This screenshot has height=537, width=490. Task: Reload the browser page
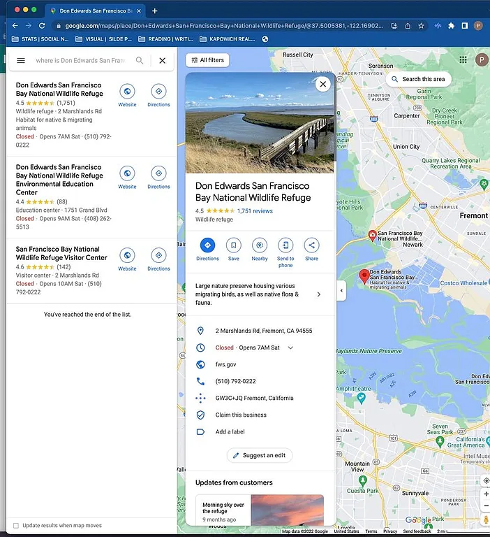42,26
